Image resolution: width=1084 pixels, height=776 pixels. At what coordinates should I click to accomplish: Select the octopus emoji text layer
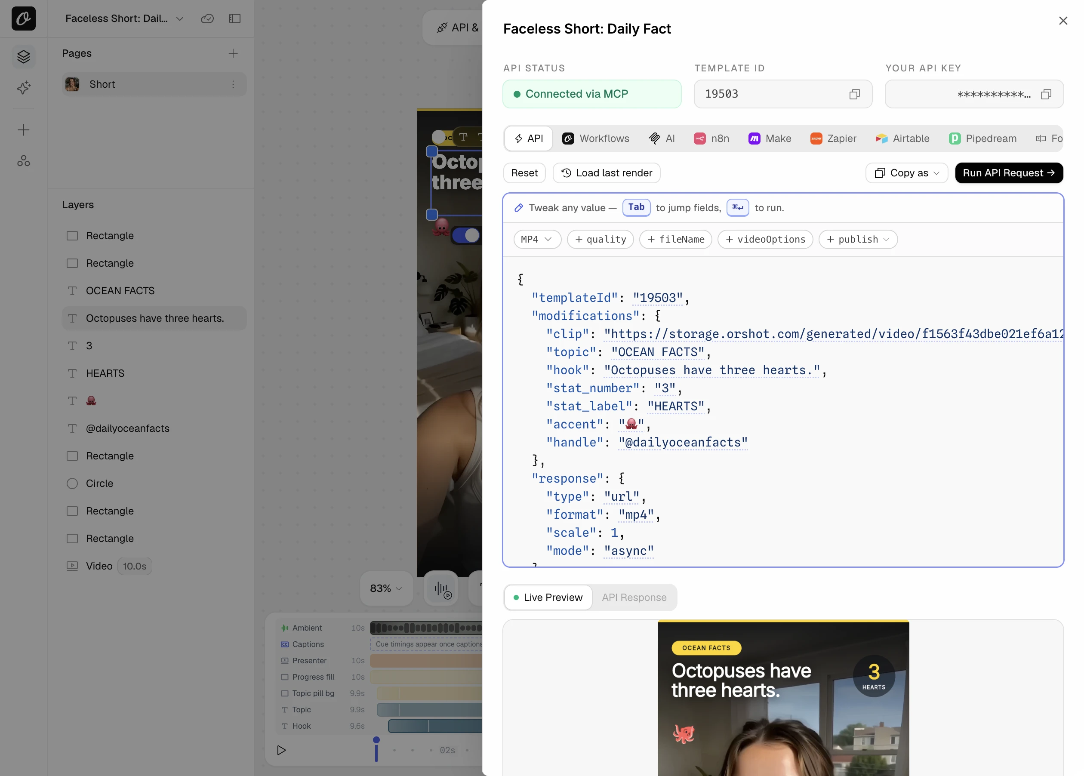point(154,401)
